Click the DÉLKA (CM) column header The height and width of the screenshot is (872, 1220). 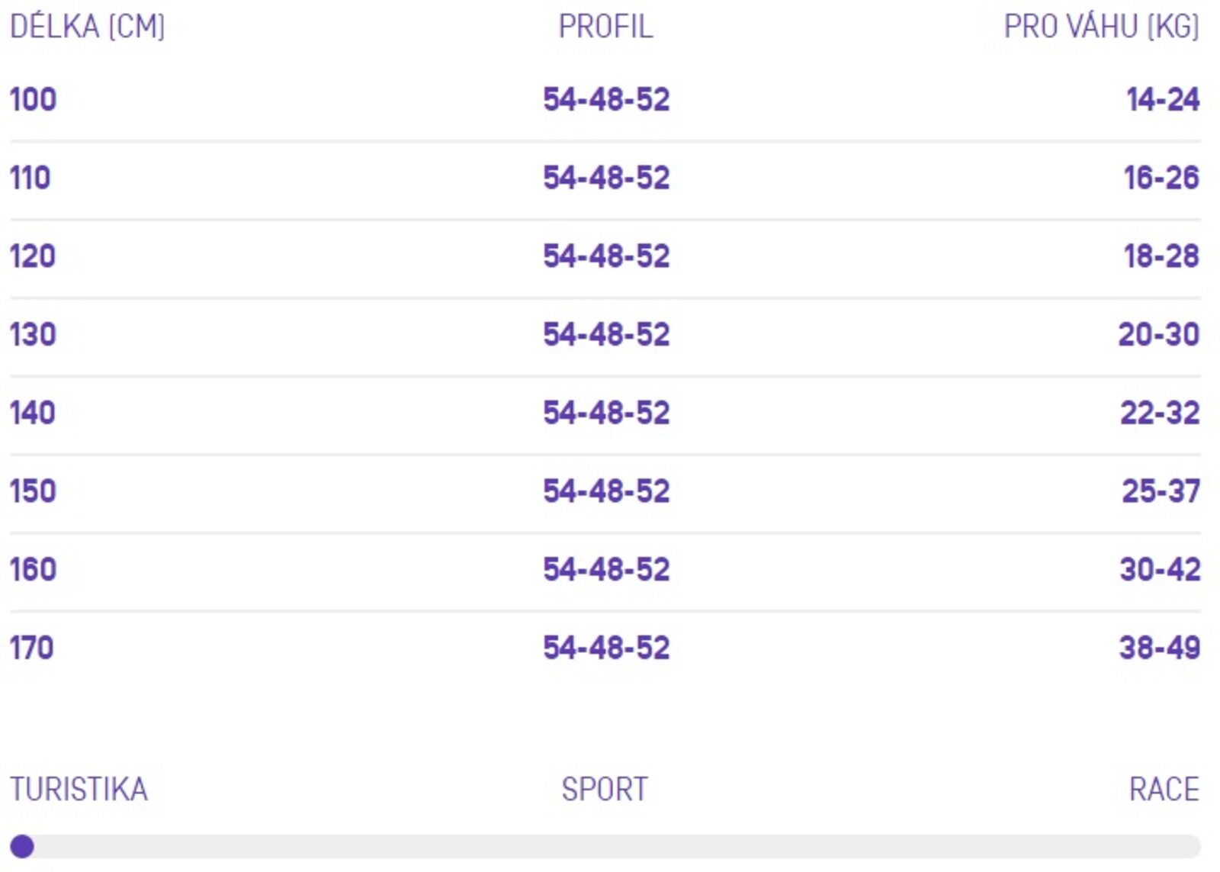pos(87,27)
